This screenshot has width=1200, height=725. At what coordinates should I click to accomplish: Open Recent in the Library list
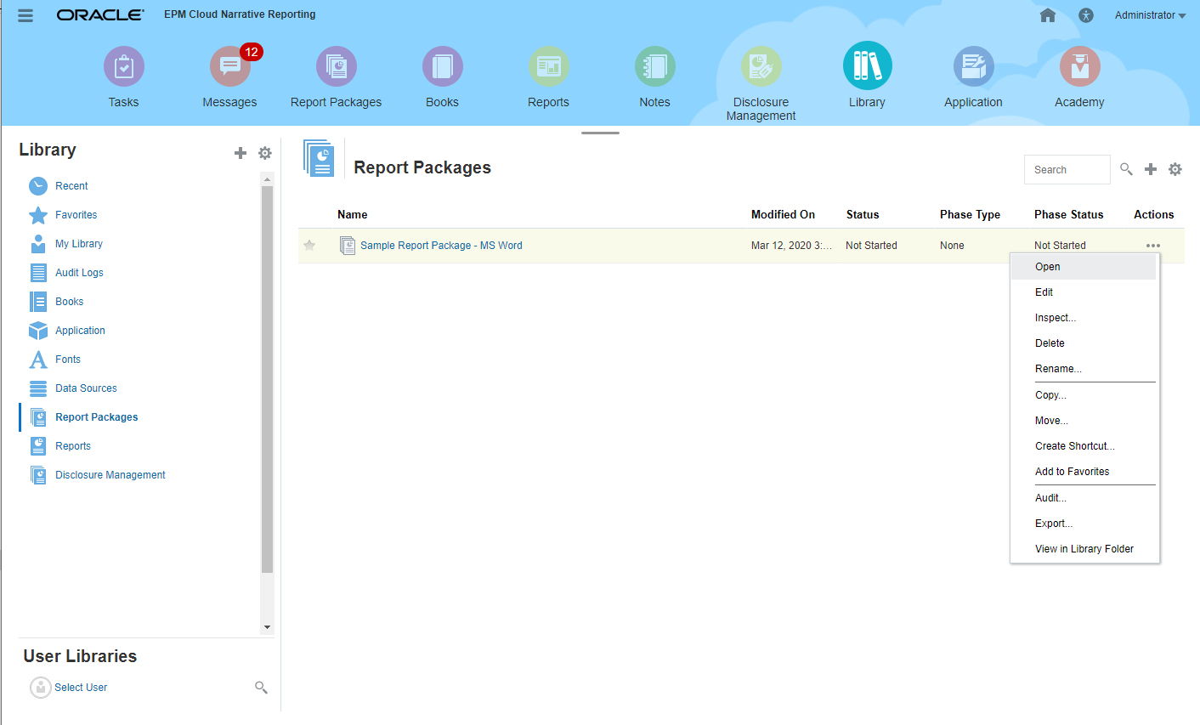71,186
